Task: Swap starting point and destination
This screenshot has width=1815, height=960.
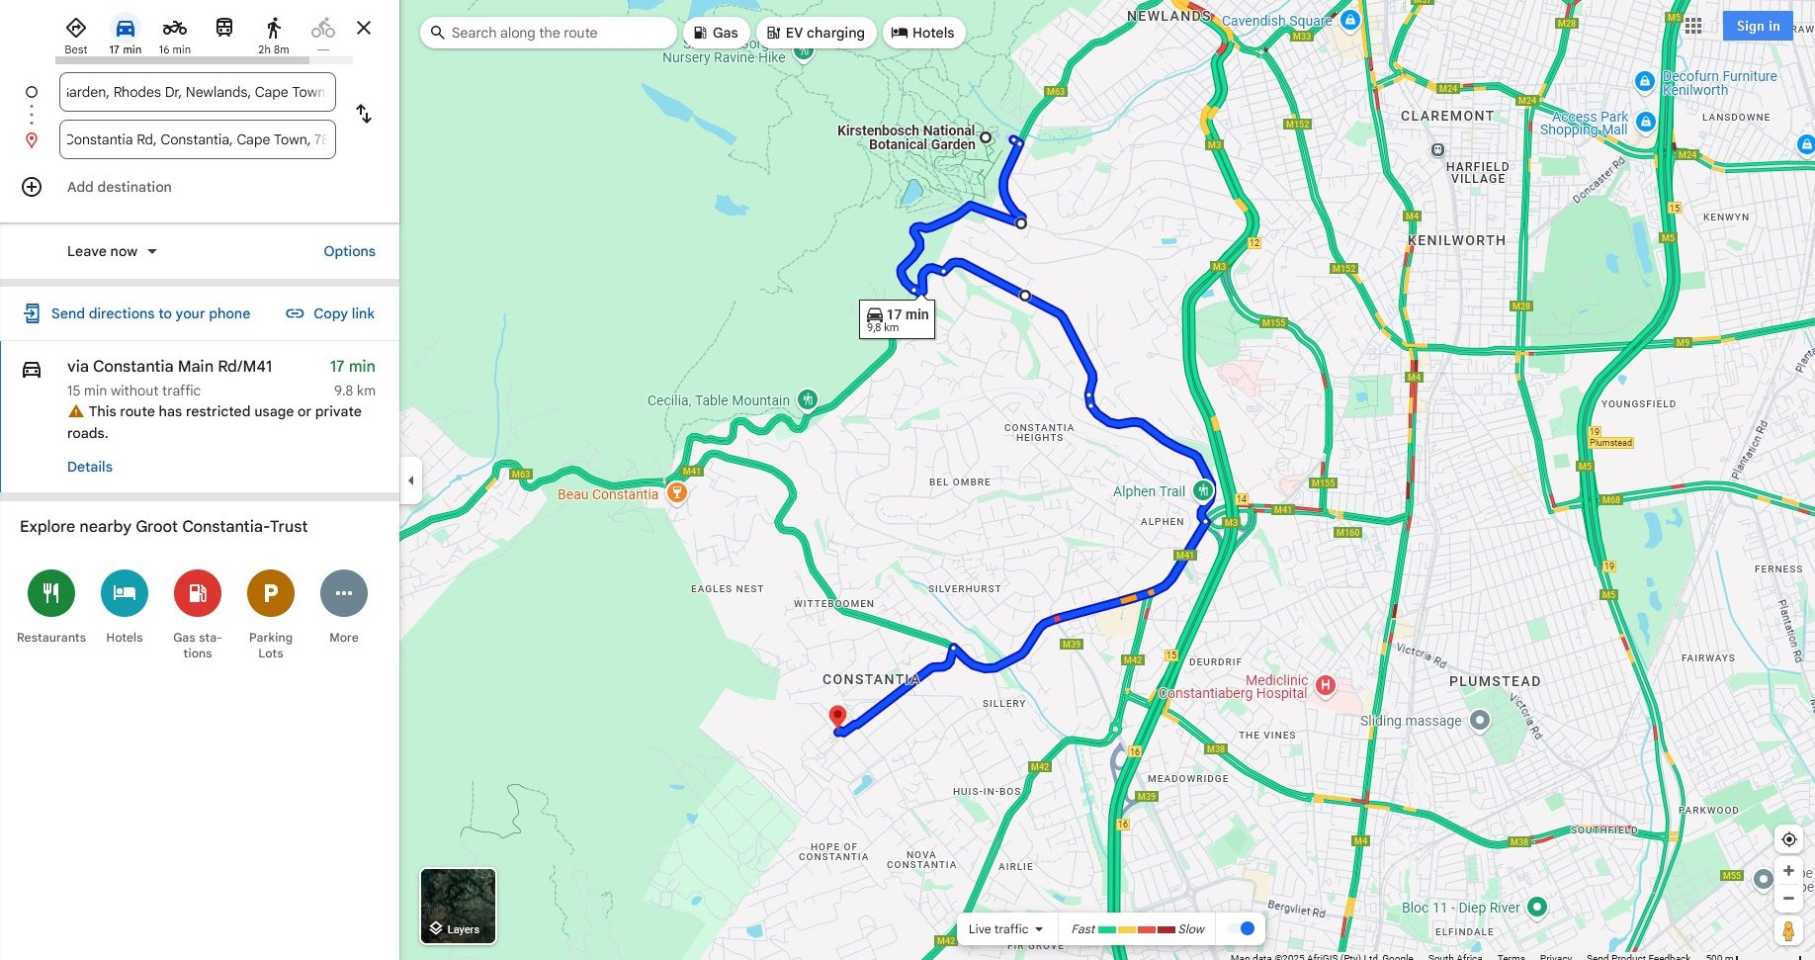Action: point(364,114)
